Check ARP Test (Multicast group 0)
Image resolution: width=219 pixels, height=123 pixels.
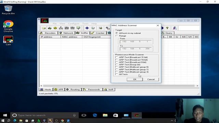point(116,67)
